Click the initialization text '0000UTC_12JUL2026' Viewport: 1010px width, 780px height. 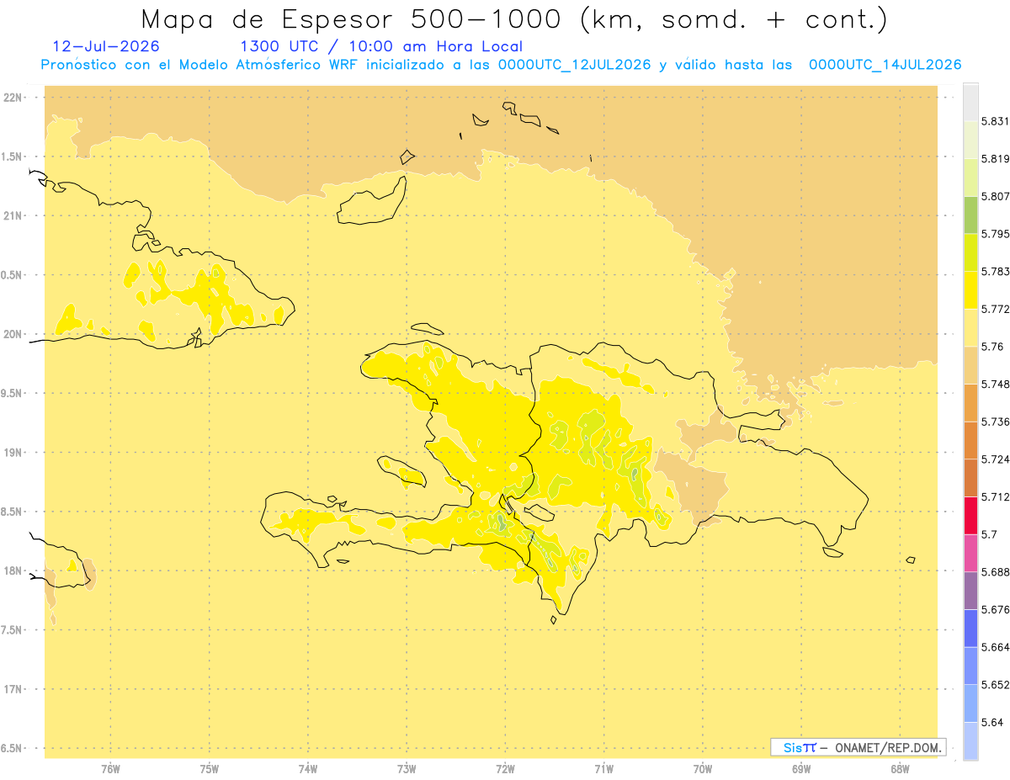pyautogui.click(x=574, y=65)
